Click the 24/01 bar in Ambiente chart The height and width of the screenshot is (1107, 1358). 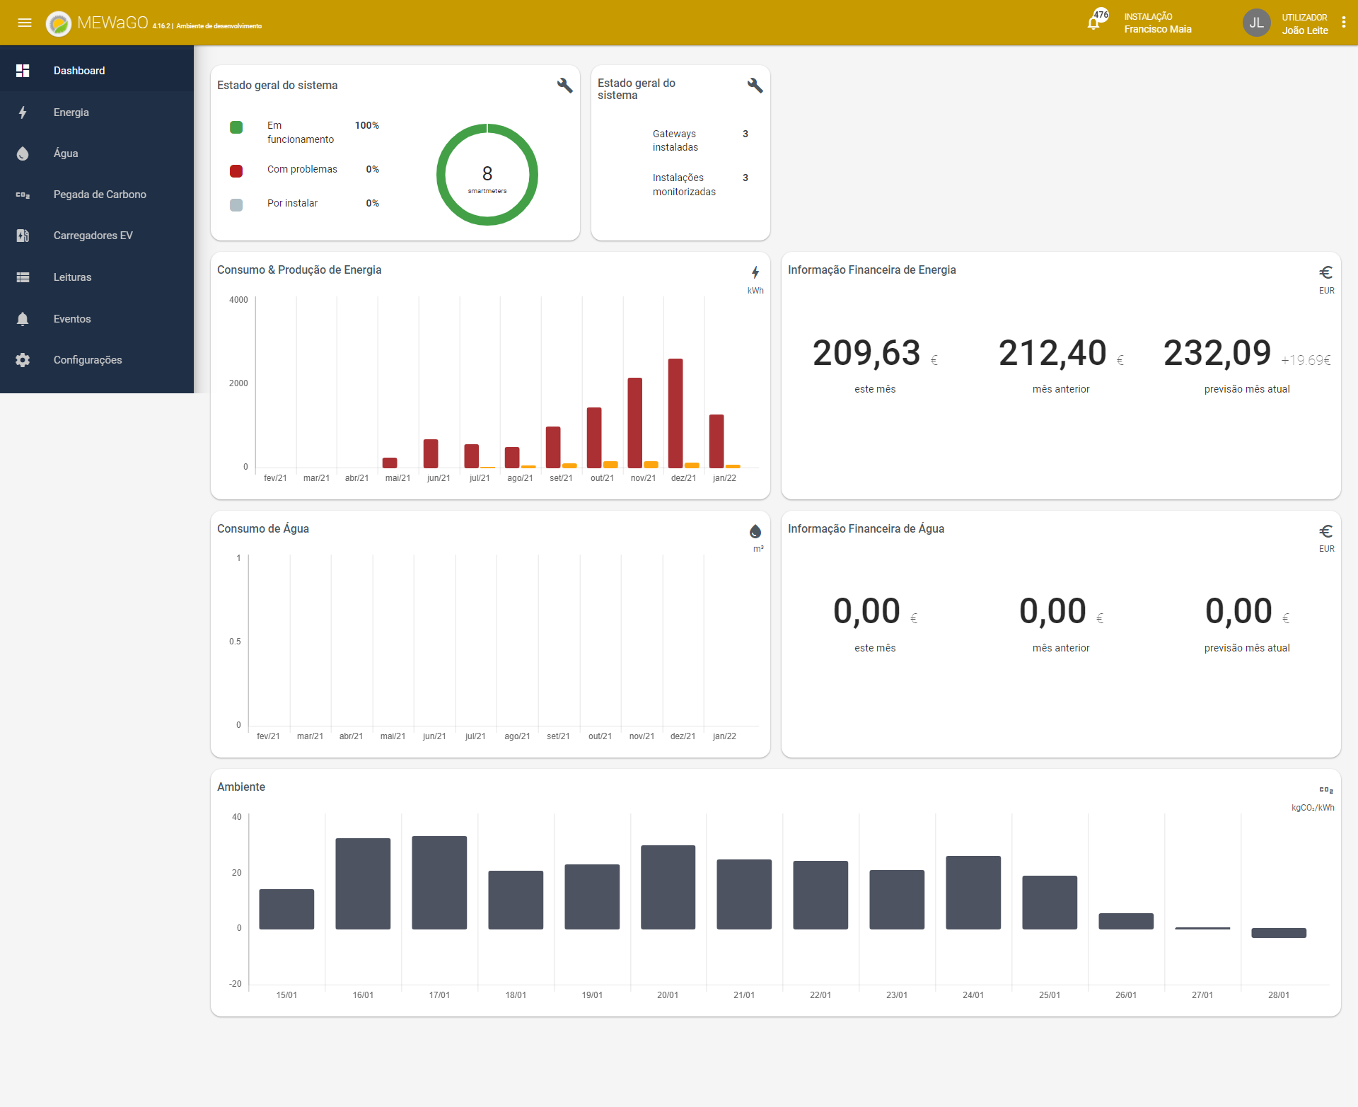[973, 893]
